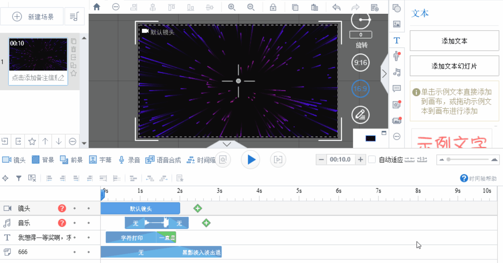This screenshot has height=263, width=503.
Task: Click the timeline filter funnel icon
Action: pos(18,178)
